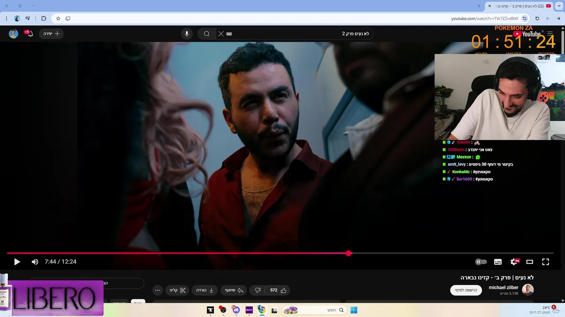This screenshot has height=317, width=565.
Task: Open michael zilber channel name
Action: (x=503, y=288)
